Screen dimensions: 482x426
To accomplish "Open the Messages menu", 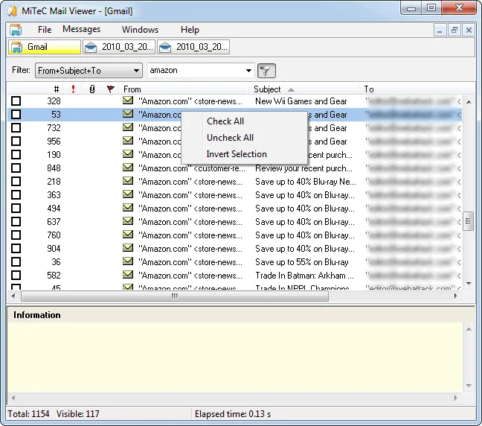I will (x=82, y=29).
